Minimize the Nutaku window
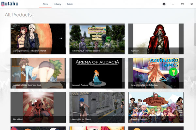 pyautogui.click(x=173, y=4)
